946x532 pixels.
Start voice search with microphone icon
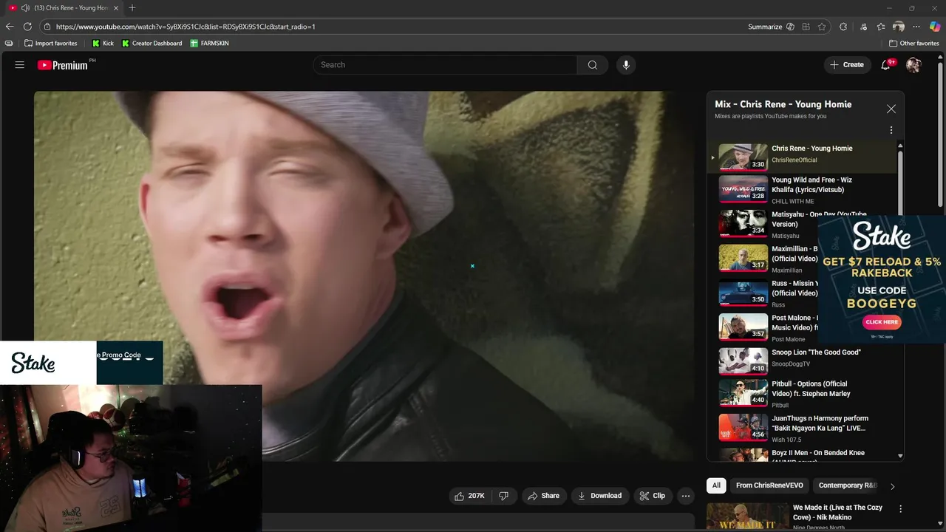pyautogui.click(x=626, y=65)
